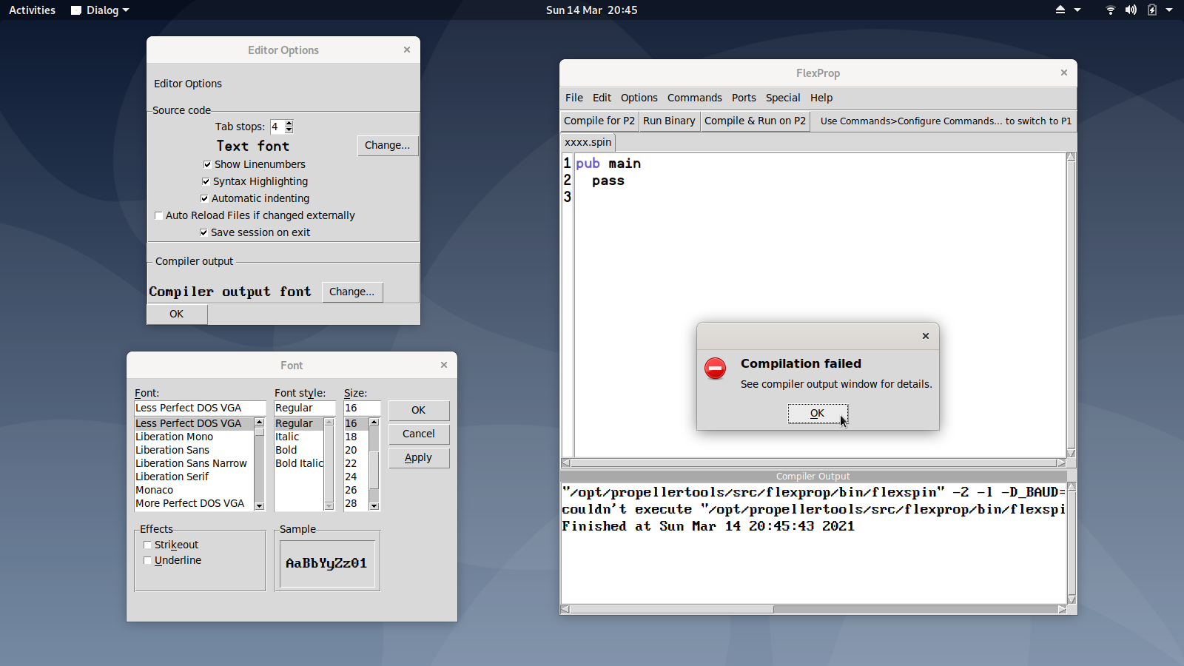This screenshot has height=666, width=1184.
Task: Open the Dialog application menu dropdown
Action: 101,10
